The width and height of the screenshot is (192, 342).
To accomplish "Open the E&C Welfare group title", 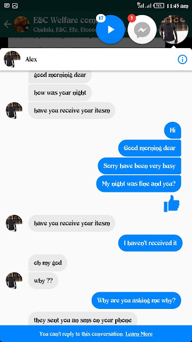I will coord(65,20).
